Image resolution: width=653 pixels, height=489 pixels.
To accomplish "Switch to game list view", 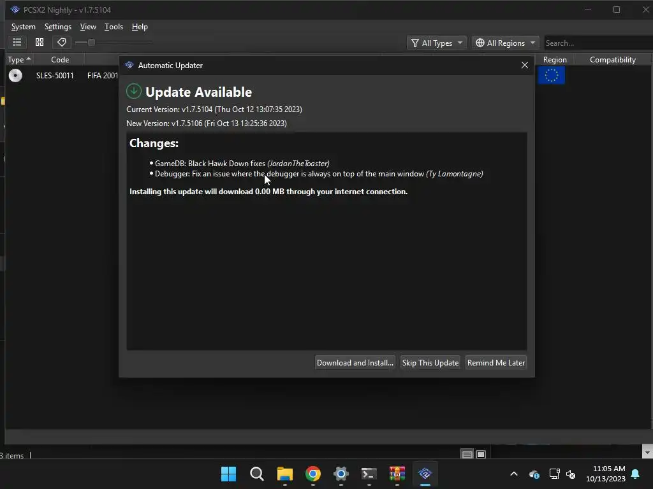I will click(x=17, y=43).
